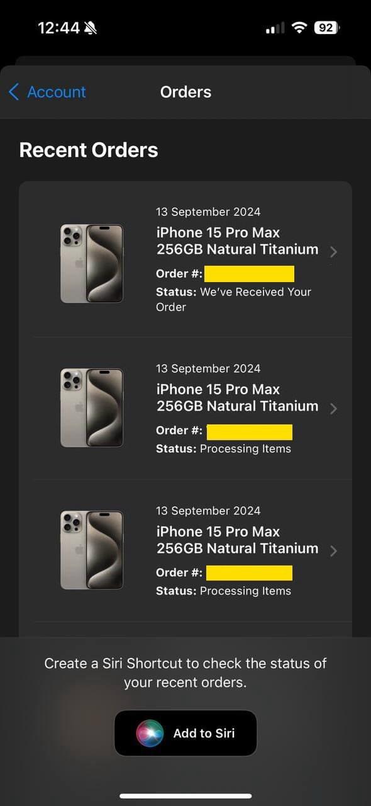Open the second order's iPhone thumbnail image
The height and width of the screenshot is (806, 371).
pos(92,407)
